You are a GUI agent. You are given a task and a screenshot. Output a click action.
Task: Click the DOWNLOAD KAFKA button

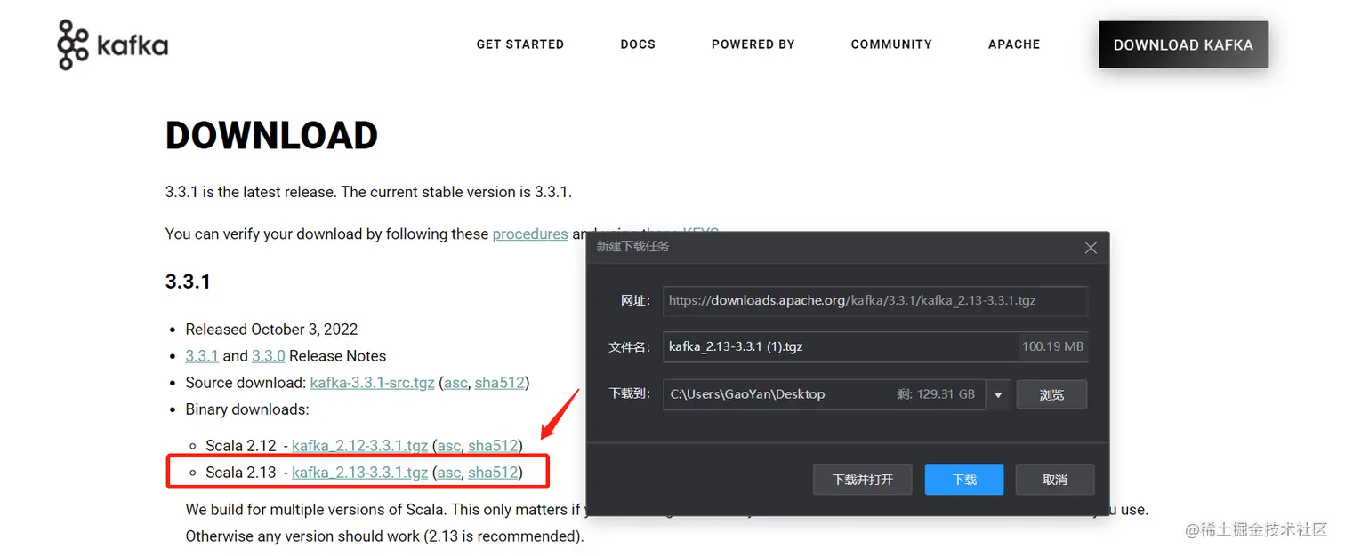[1183, 44]
